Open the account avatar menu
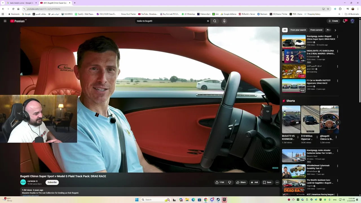Screen dimensions: 361x203 coord(352,21)
